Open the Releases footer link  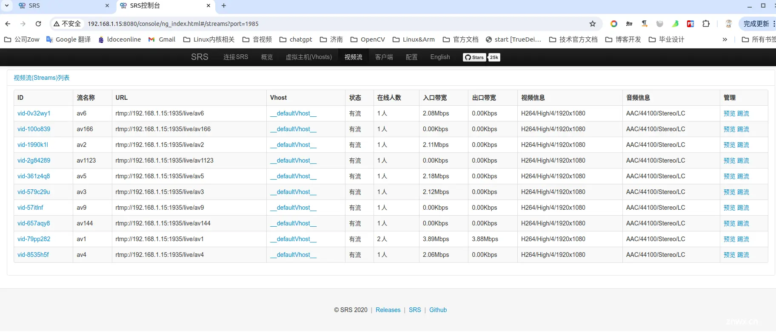tap(388, 310)
